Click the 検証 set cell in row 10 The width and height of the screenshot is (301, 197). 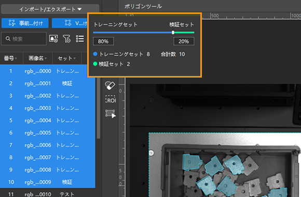coord(67,182)
